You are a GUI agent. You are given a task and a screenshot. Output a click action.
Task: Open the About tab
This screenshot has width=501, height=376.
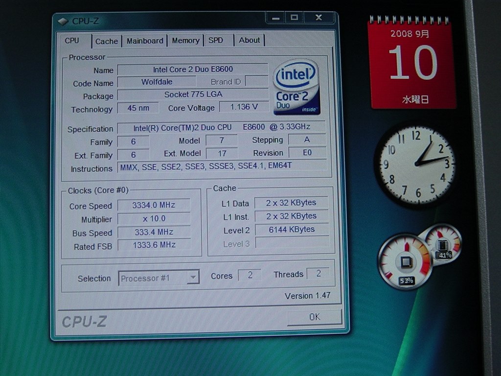tap(249, 40)
